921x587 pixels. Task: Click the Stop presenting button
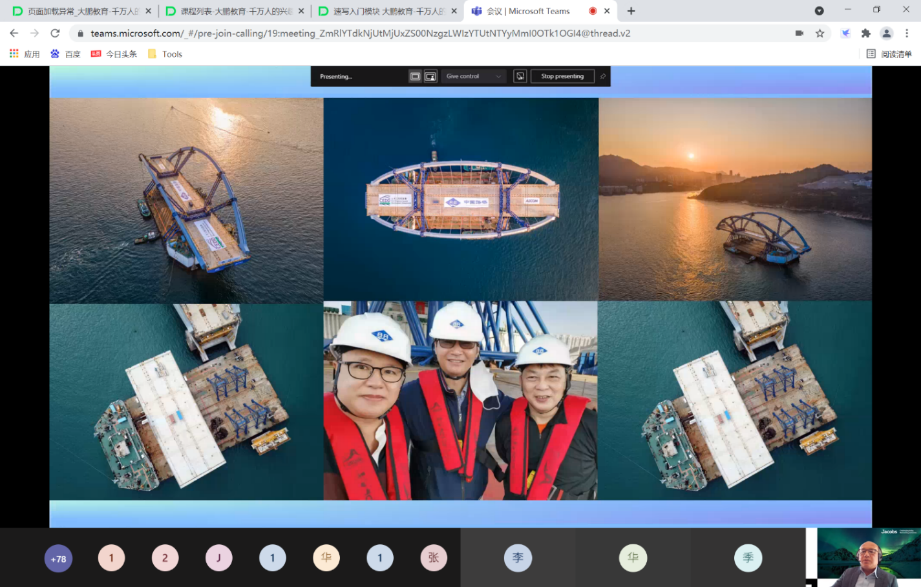pyautogui.click(x=562, y=76)
